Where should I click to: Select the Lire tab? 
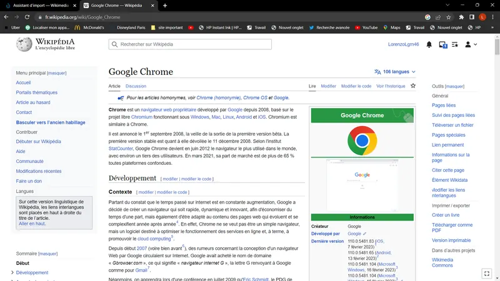click(312, 86)
